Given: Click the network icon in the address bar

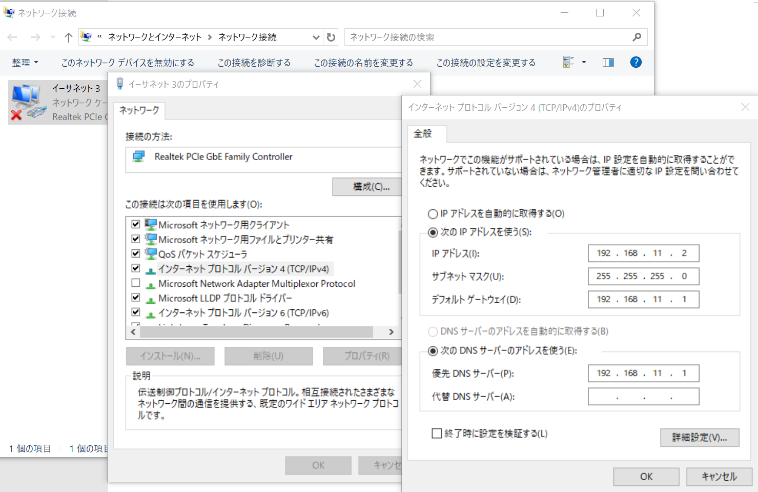Looking at the screenshot, I should point(86,36).
